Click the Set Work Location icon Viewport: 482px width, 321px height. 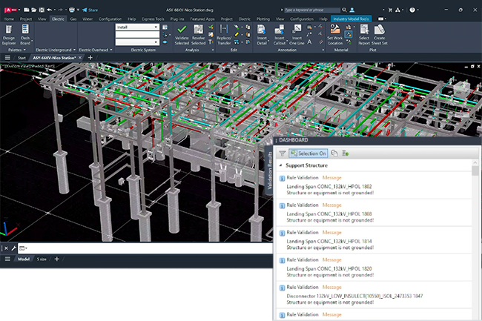[x=335, y=32]
